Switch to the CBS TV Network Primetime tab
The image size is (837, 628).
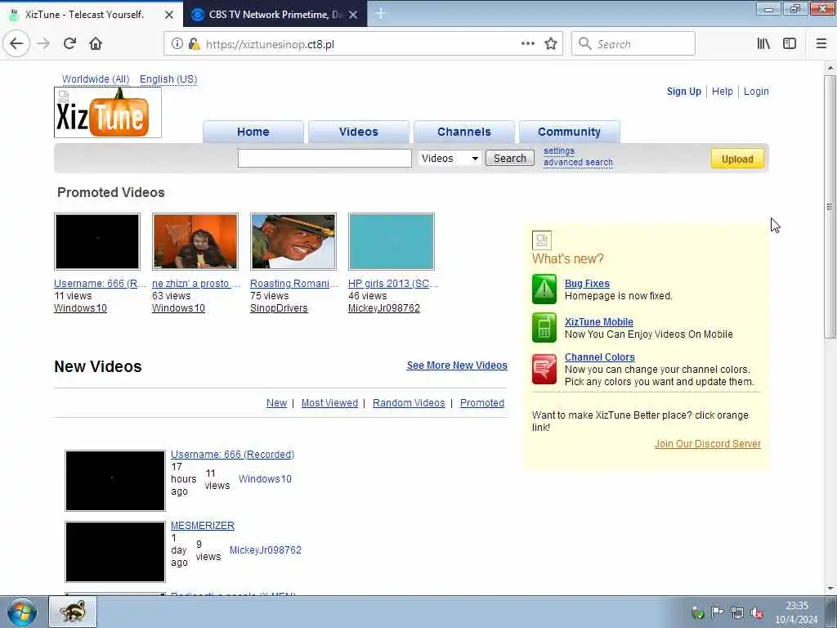(275, 15)
